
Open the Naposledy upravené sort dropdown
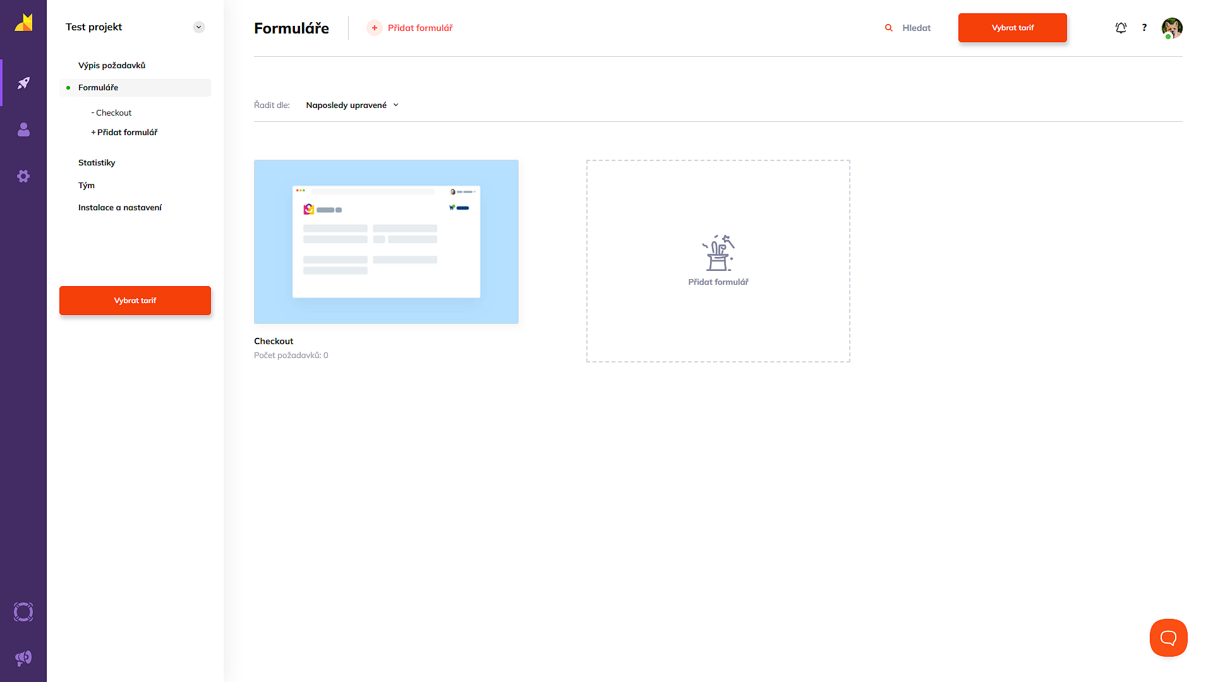(352, 105)
